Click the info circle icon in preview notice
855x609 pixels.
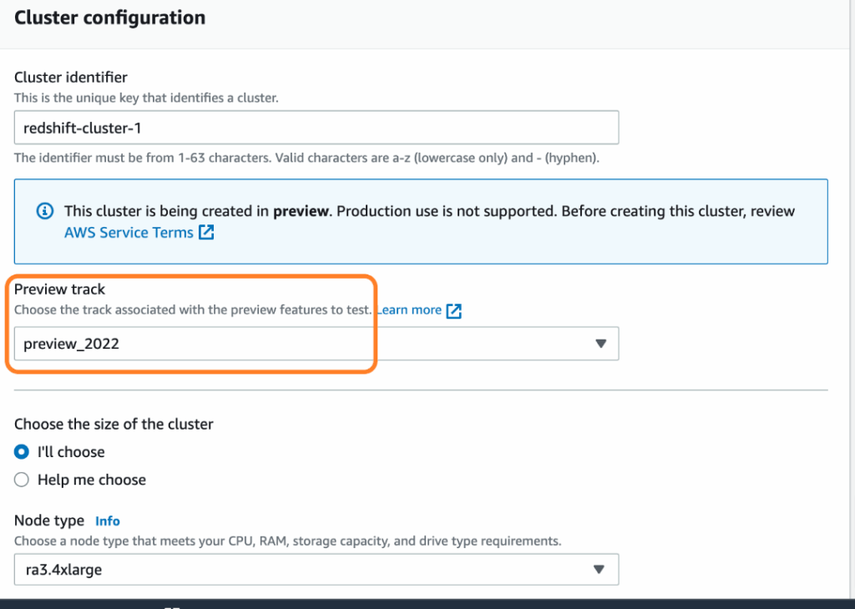45,211
